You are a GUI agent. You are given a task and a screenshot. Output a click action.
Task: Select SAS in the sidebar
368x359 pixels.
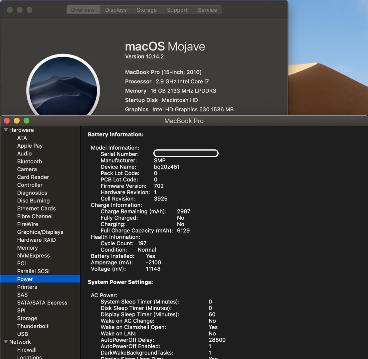23,295
